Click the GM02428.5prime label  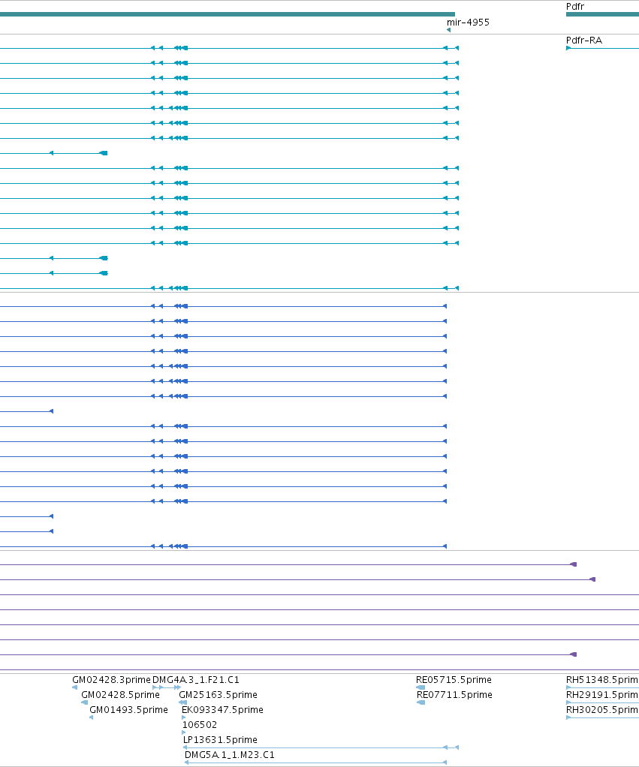[x=120, y=695]
